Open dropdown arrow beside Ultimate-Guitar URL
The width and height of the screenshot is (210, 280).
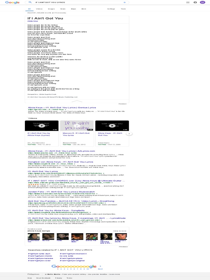[112, 183]
